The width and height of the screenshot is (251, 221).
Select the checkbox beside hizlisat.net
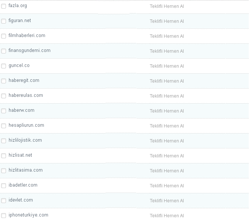pos(4,156)
